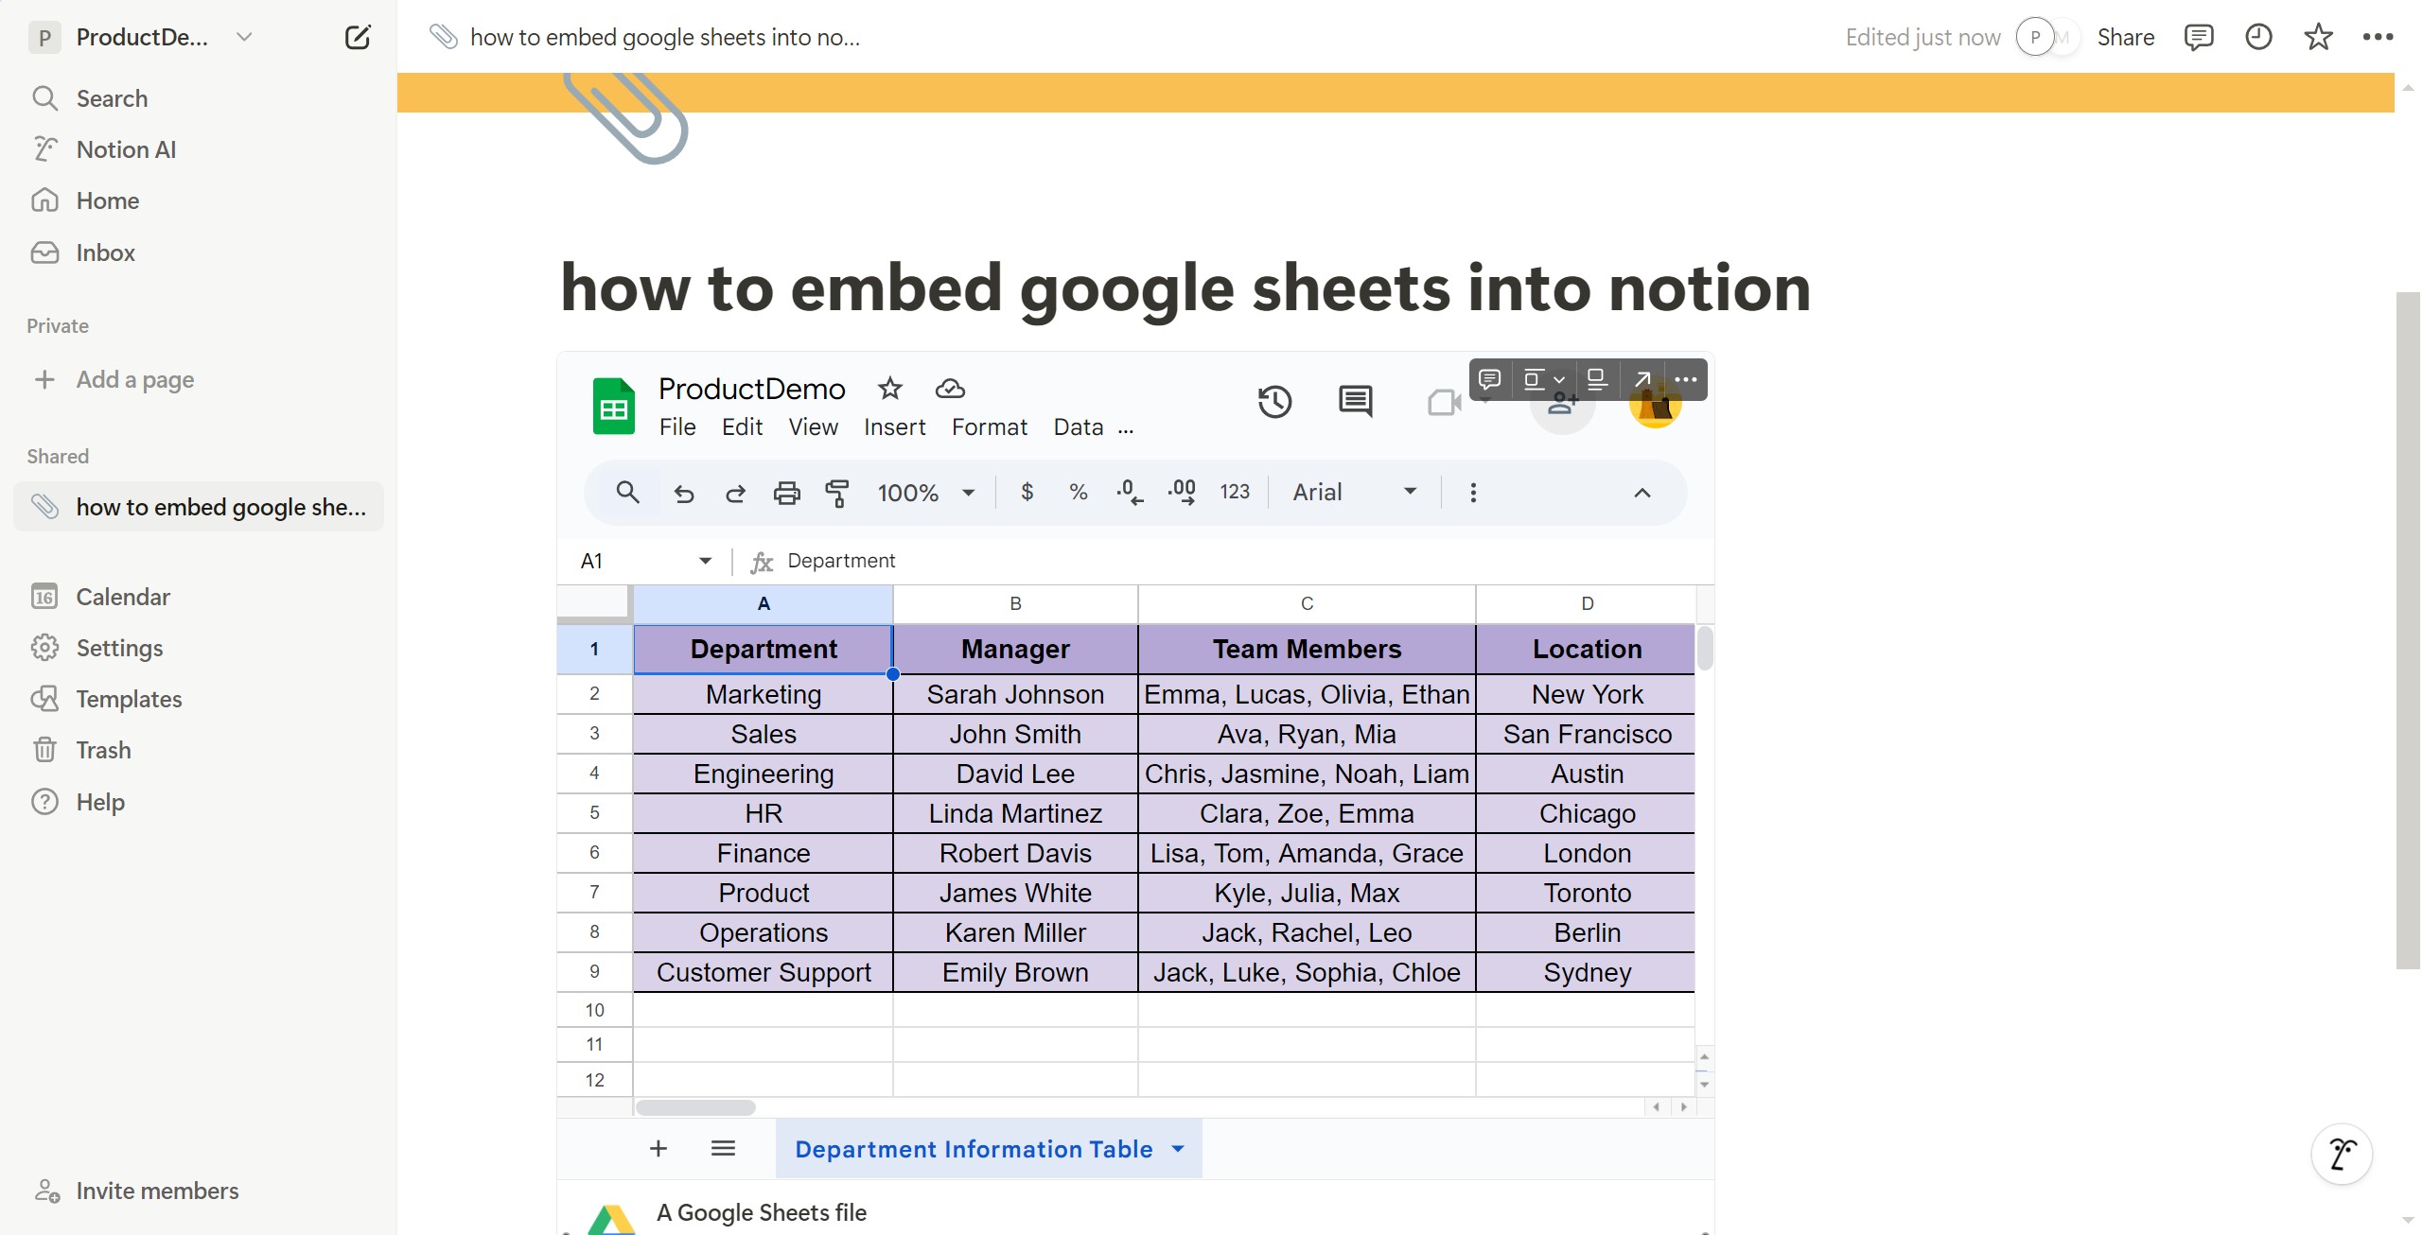Open Sheets View menu
Viewport: 2423px width, 1235px height.
point(814,427)
